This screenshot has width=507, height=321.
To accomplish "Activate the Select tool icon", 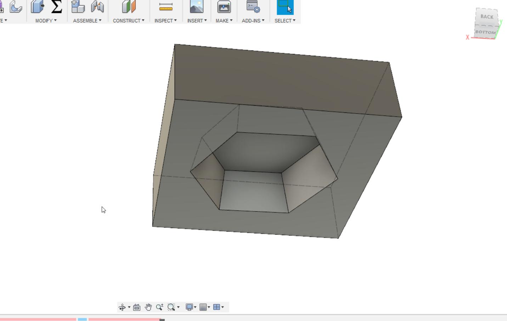I will (285, 7).
